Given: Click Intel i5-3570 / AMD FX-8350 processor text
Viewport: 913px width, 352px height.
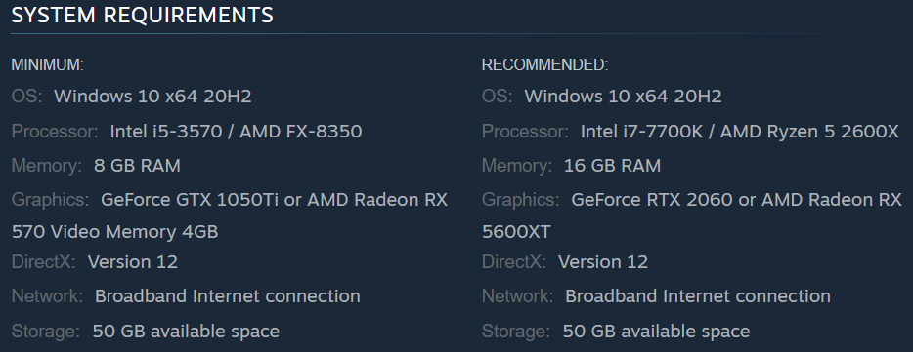Looking at the screenshot, I should coord(236,132).
